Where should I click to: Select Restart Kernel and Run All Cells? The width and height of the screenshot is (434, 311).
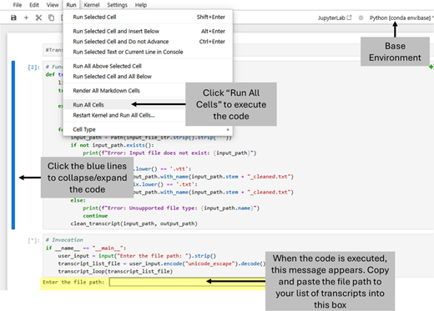point(124,115)
